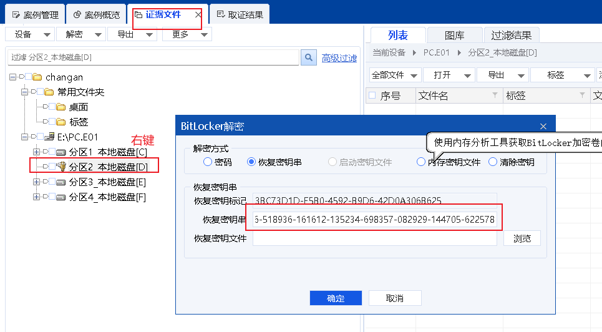Viewport: 602px width, 332px height.
Task: Switch to the 案例管理 tab
Action: tap(36, 14)
